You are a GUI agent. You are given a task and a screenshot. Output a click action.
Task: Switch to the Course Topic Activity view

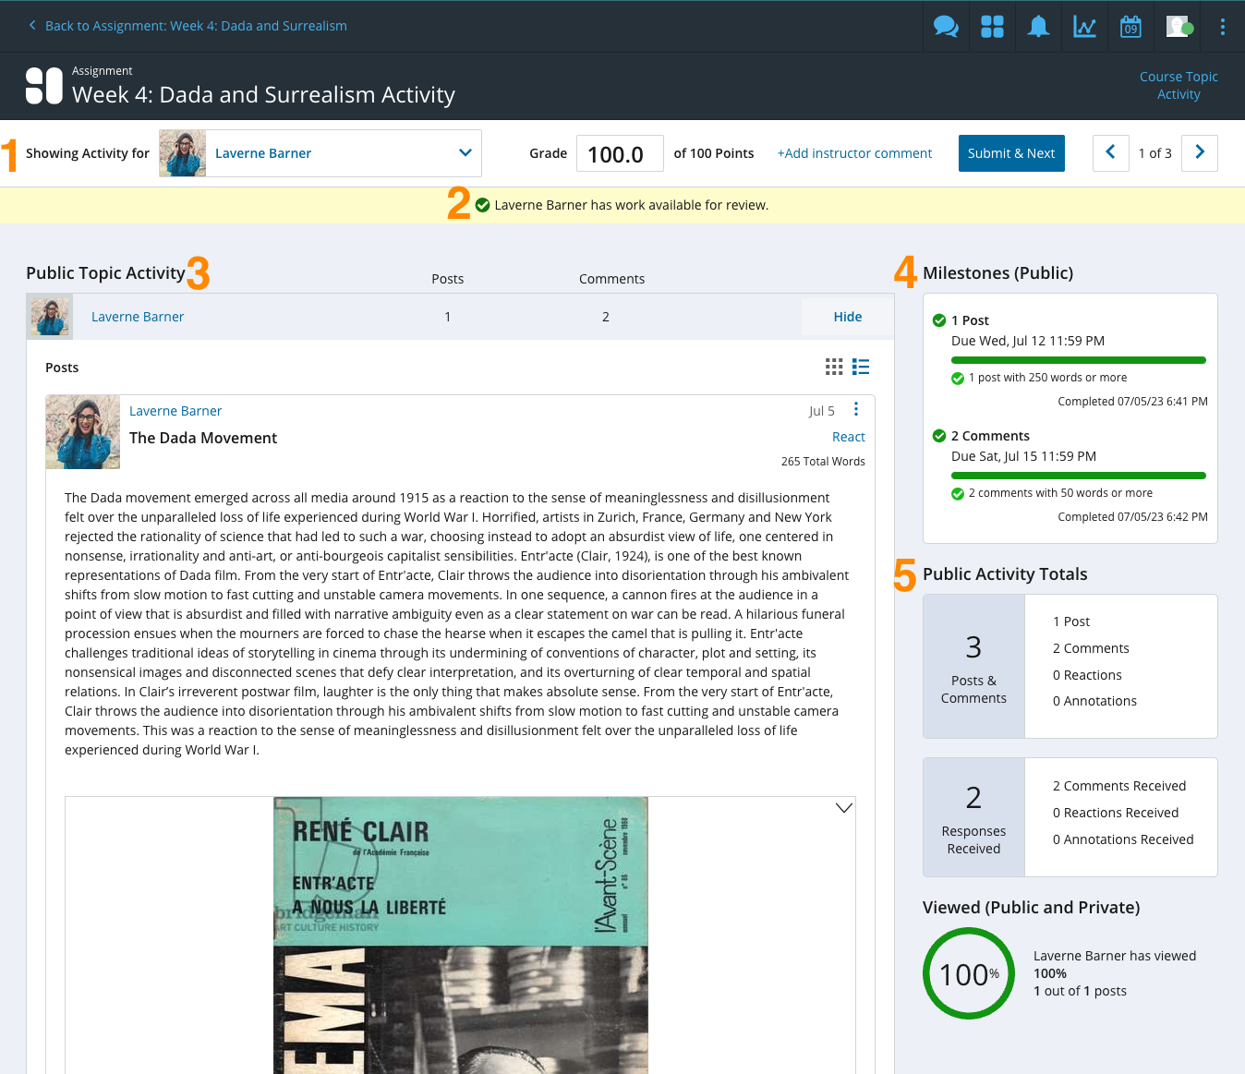pos(1179,85)
